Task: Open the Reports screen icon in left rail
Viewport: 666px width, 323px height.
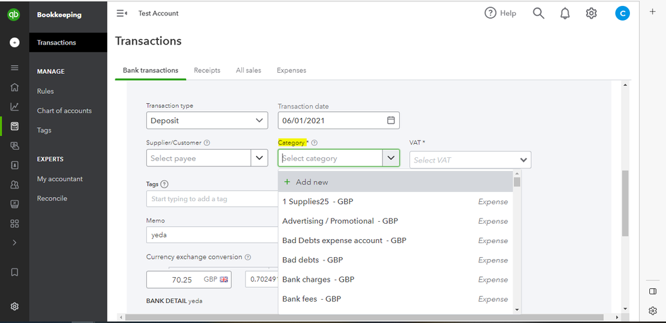Action: tap(15, 204)
